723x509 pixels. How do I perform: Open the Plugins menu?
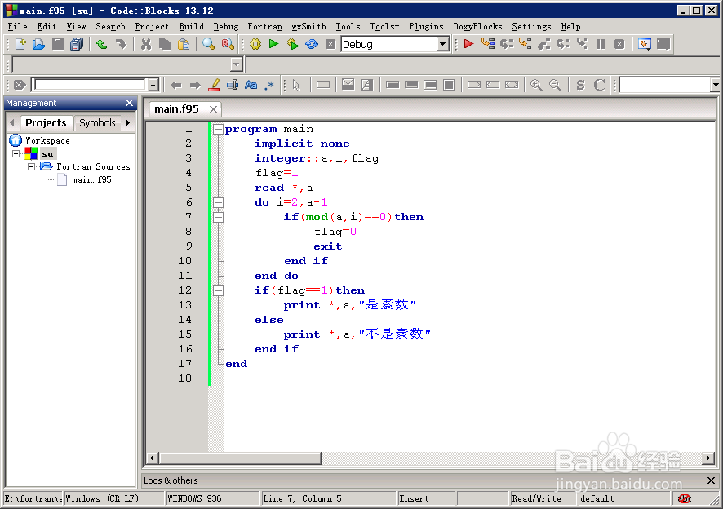[426, 27]
